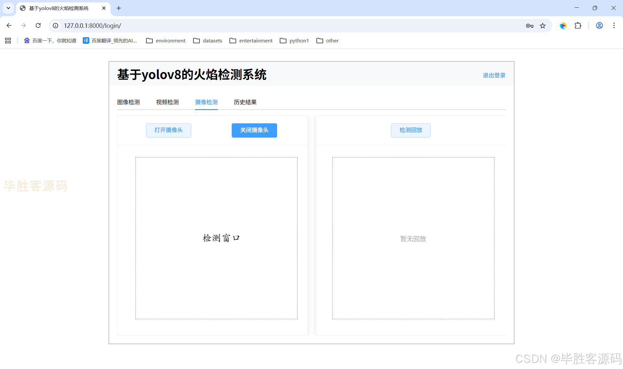Open the Chrome profile avatar icon

coord(599,26)
